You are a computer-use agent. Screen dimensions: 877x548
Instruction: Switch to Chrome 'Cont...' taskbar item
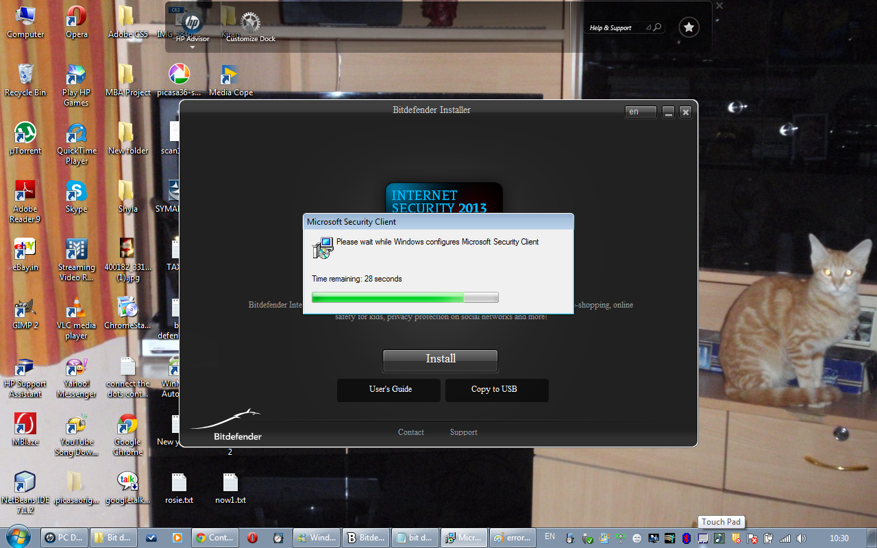(x=214, y=538)
